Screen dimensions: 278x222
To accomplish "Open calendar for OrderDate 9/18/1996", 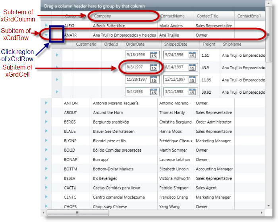I will (x=153, y=55).
